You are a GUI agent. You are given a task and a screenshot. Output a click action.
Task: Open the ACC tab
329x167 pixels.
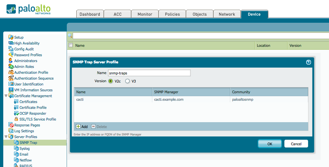pos(117,14)
